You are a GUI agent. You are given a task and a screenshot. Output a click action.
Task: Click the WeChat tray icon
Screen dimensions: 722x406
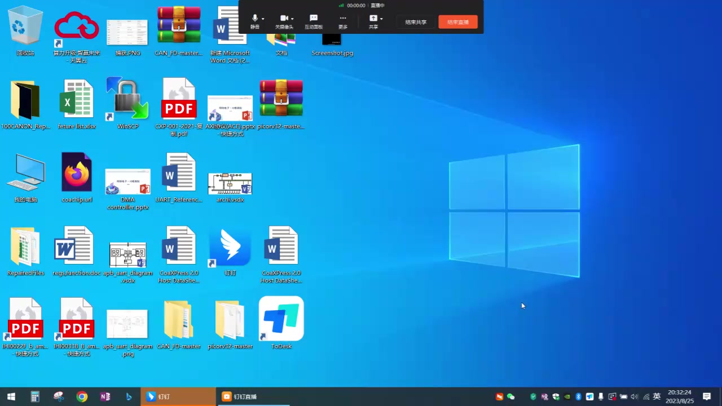[x=510, y=397]
